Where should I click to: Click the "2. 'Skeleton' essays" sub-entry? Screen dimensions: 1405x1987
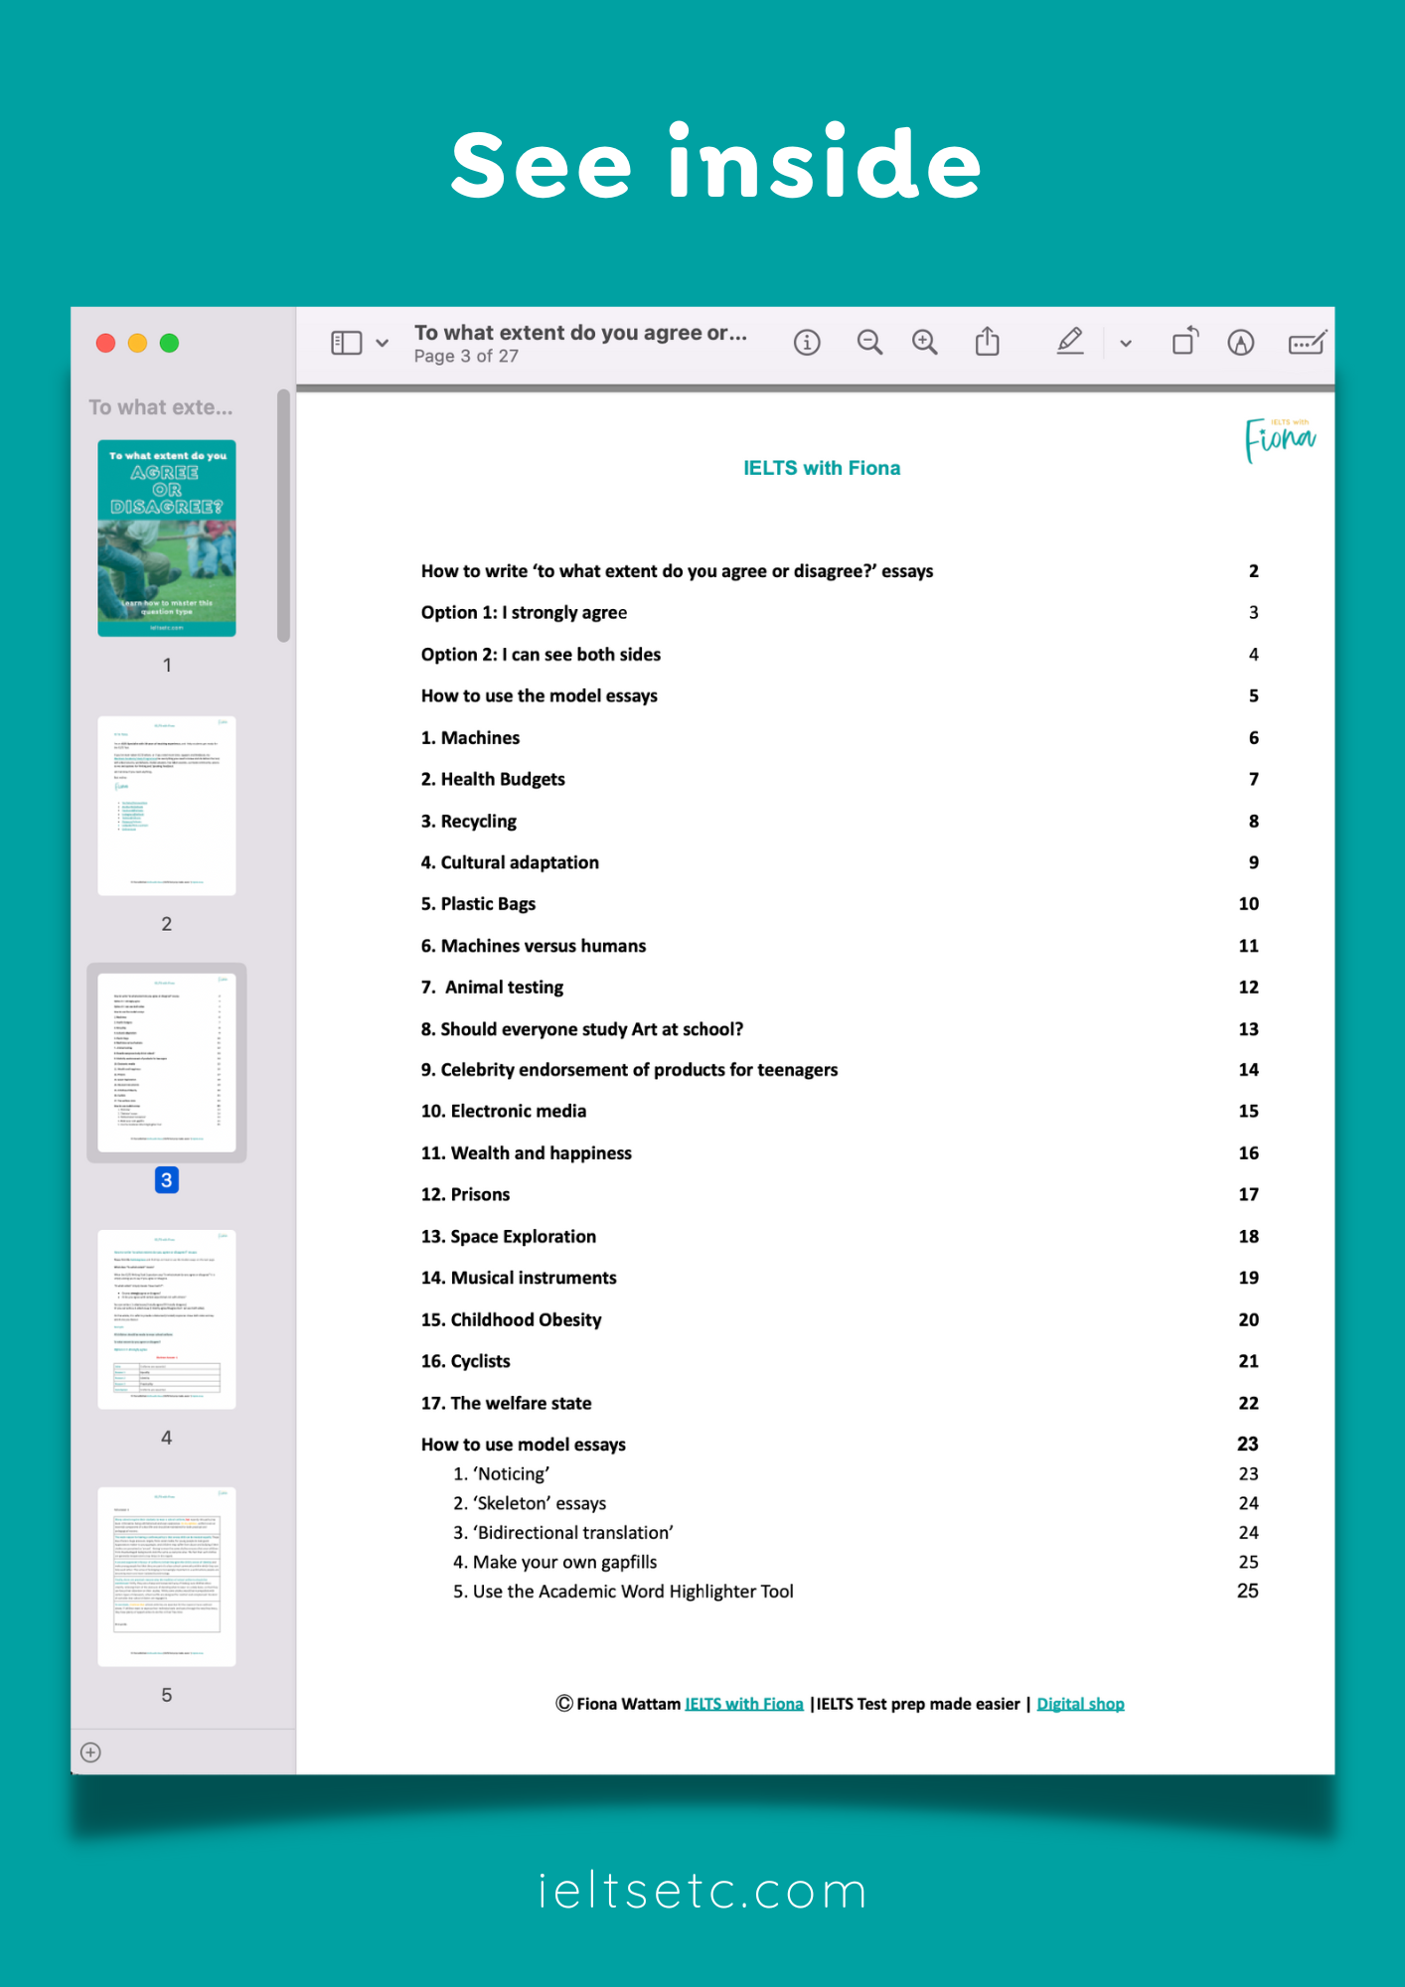pos(530,1503)
